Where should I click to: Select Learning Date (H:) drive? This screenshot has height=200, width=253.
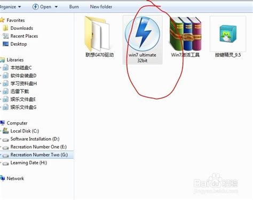pos(29,163)
